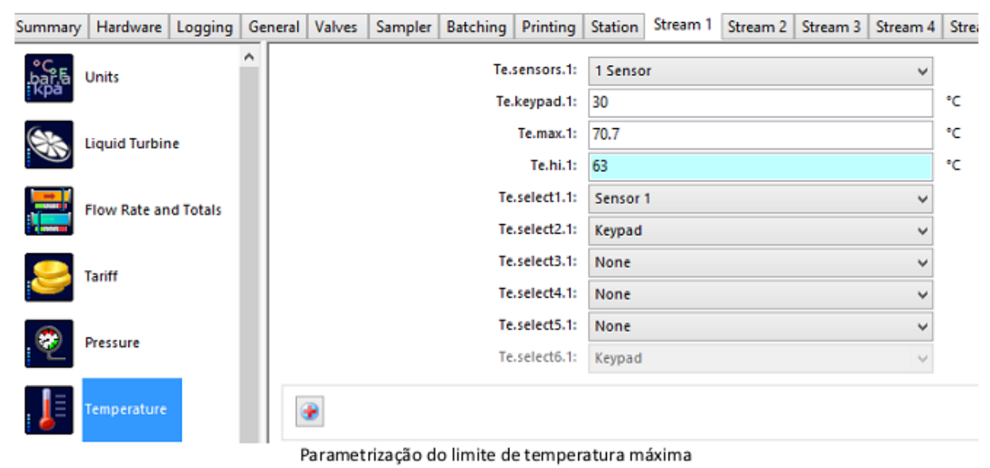Select the Temperature thermometer icon
The height and width of the screenshot is (468, 990).
(x=49, y=410)
